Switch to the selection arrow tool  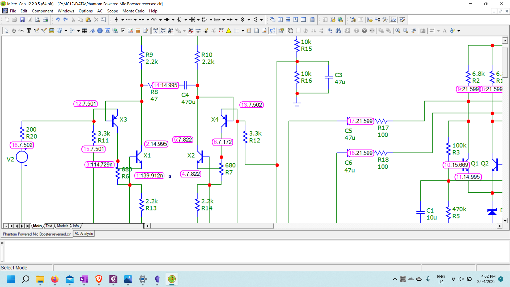coord(6,31)
